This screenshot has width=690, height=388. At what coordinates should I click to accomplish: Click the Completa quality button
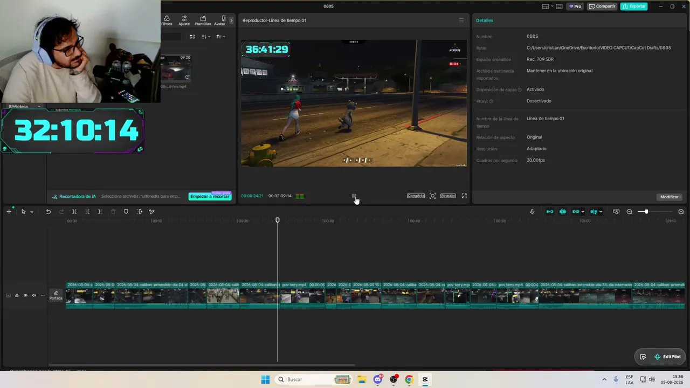pos(416,196)
